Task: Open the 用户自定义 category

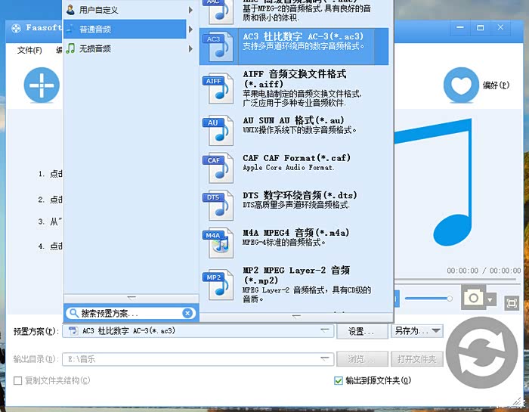Action: point(125,10)
